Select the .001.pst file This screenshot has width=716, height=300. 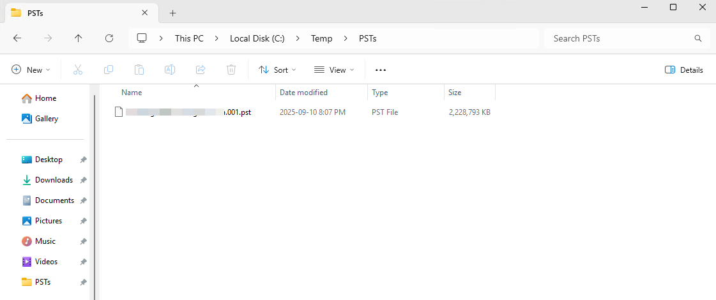tap(188, 112)
